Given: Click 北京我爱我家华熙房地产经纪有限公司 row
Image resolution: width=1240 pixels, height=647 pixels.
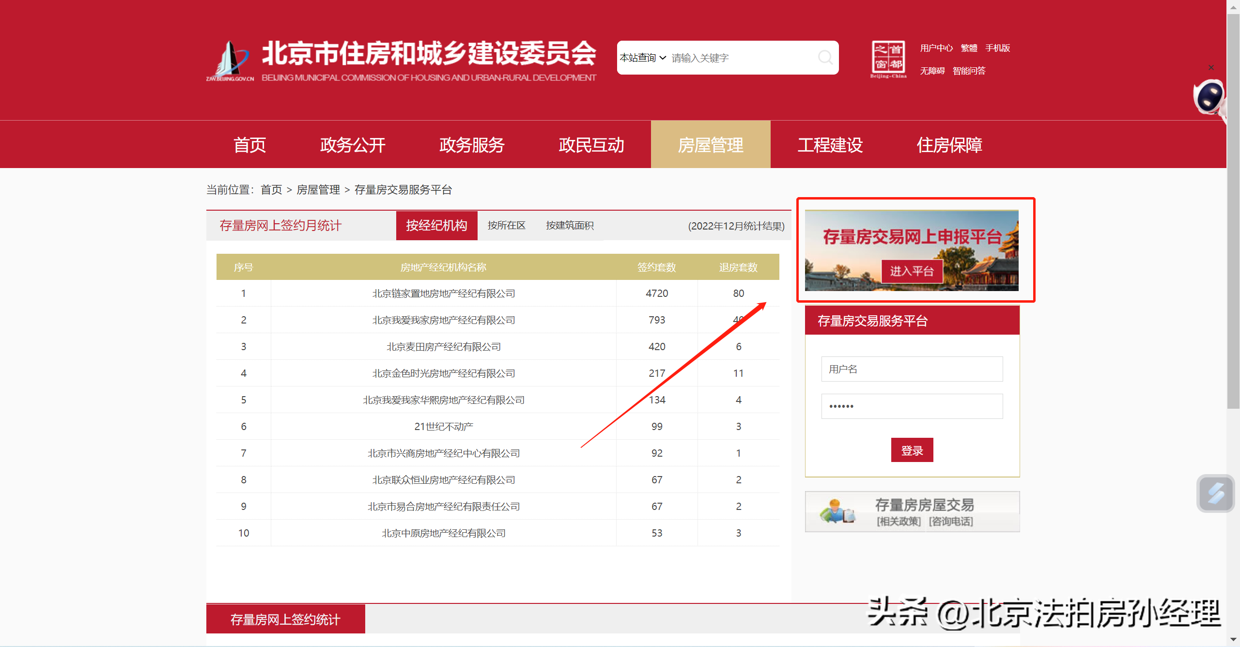Looking at the screenshot, I should click(x=498, y=400).
